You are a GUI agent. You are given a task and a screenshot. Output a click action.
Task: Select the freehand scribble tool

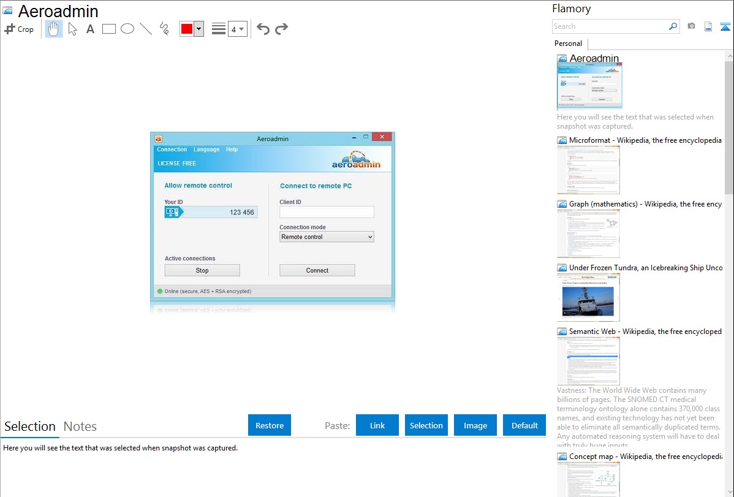pos(164,29)
